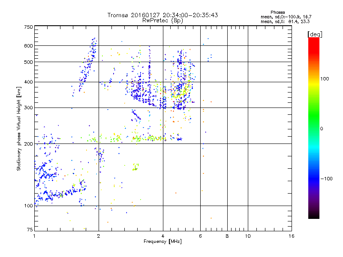Click the 'Phases' header text
This screenshot has height=257, width=343.
click(x=277, y=12)
